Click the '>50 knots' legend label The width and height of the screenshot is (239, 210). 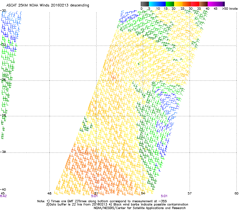tap(230, 9)
